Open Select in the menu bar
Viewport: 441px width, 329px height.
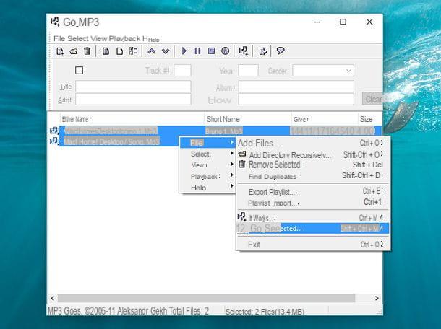(77, 38)
